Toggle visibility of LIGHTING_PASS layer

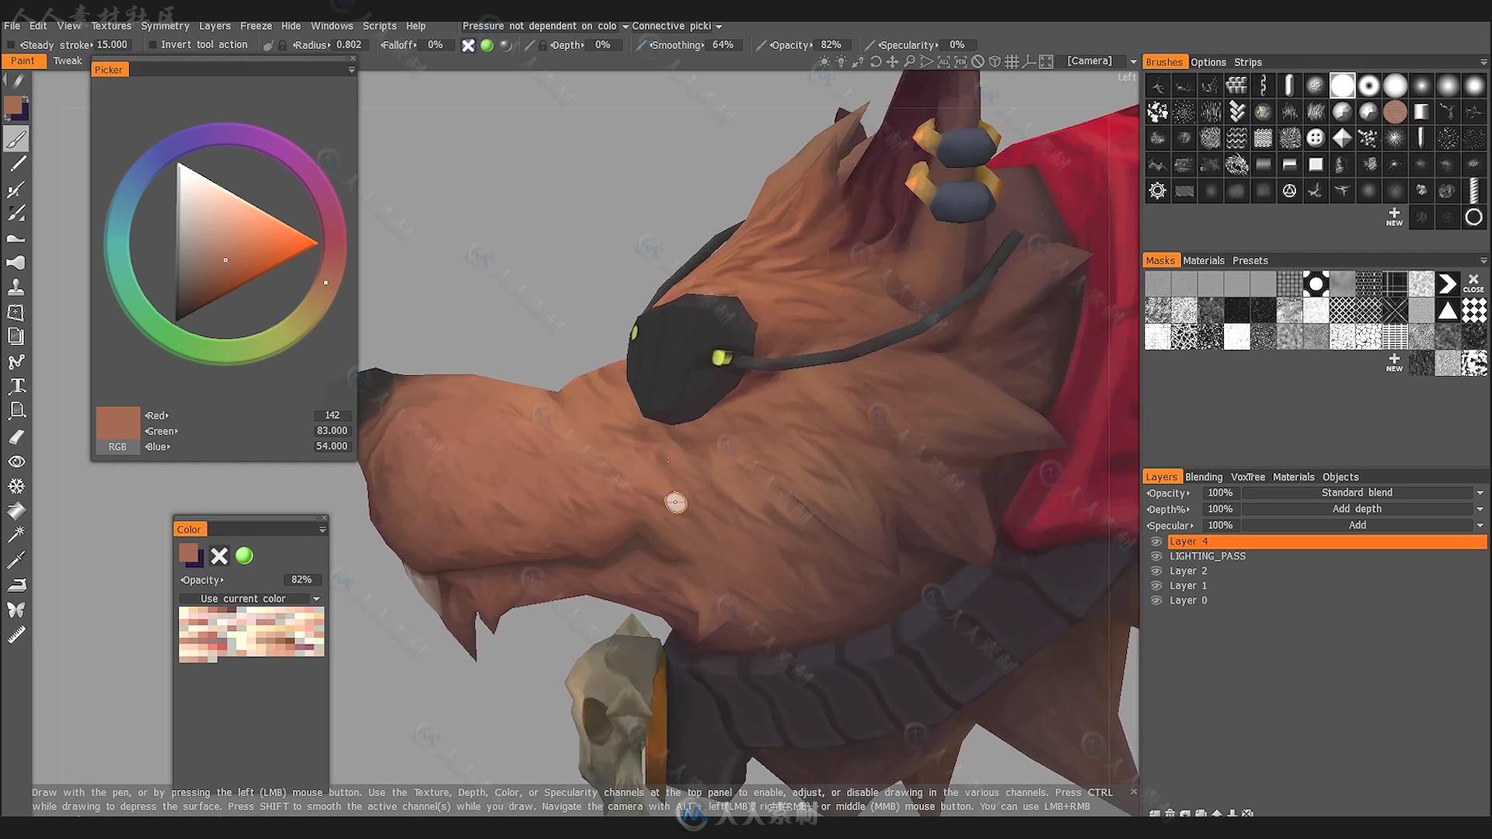click(1156, 556)
